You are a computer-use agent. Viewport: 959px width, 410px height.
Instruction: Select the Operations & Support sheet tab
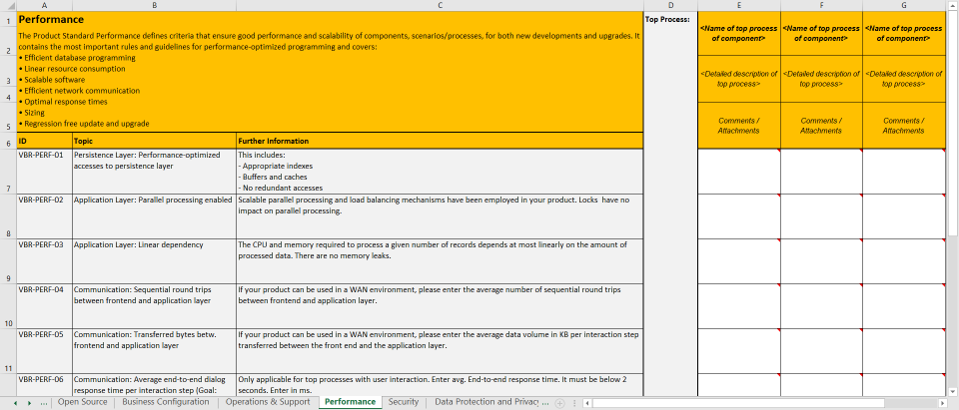click(268, 402)
